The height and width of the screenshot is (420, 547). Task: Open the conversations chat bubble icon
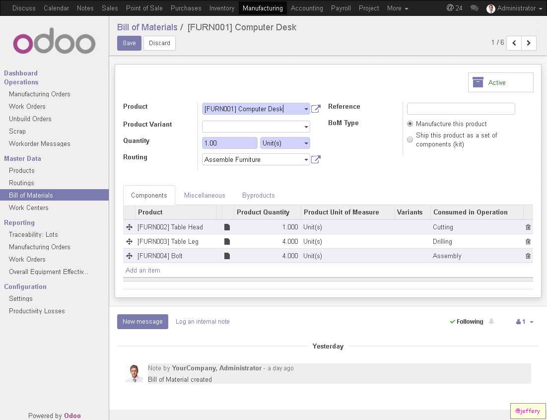click(474, 7)
